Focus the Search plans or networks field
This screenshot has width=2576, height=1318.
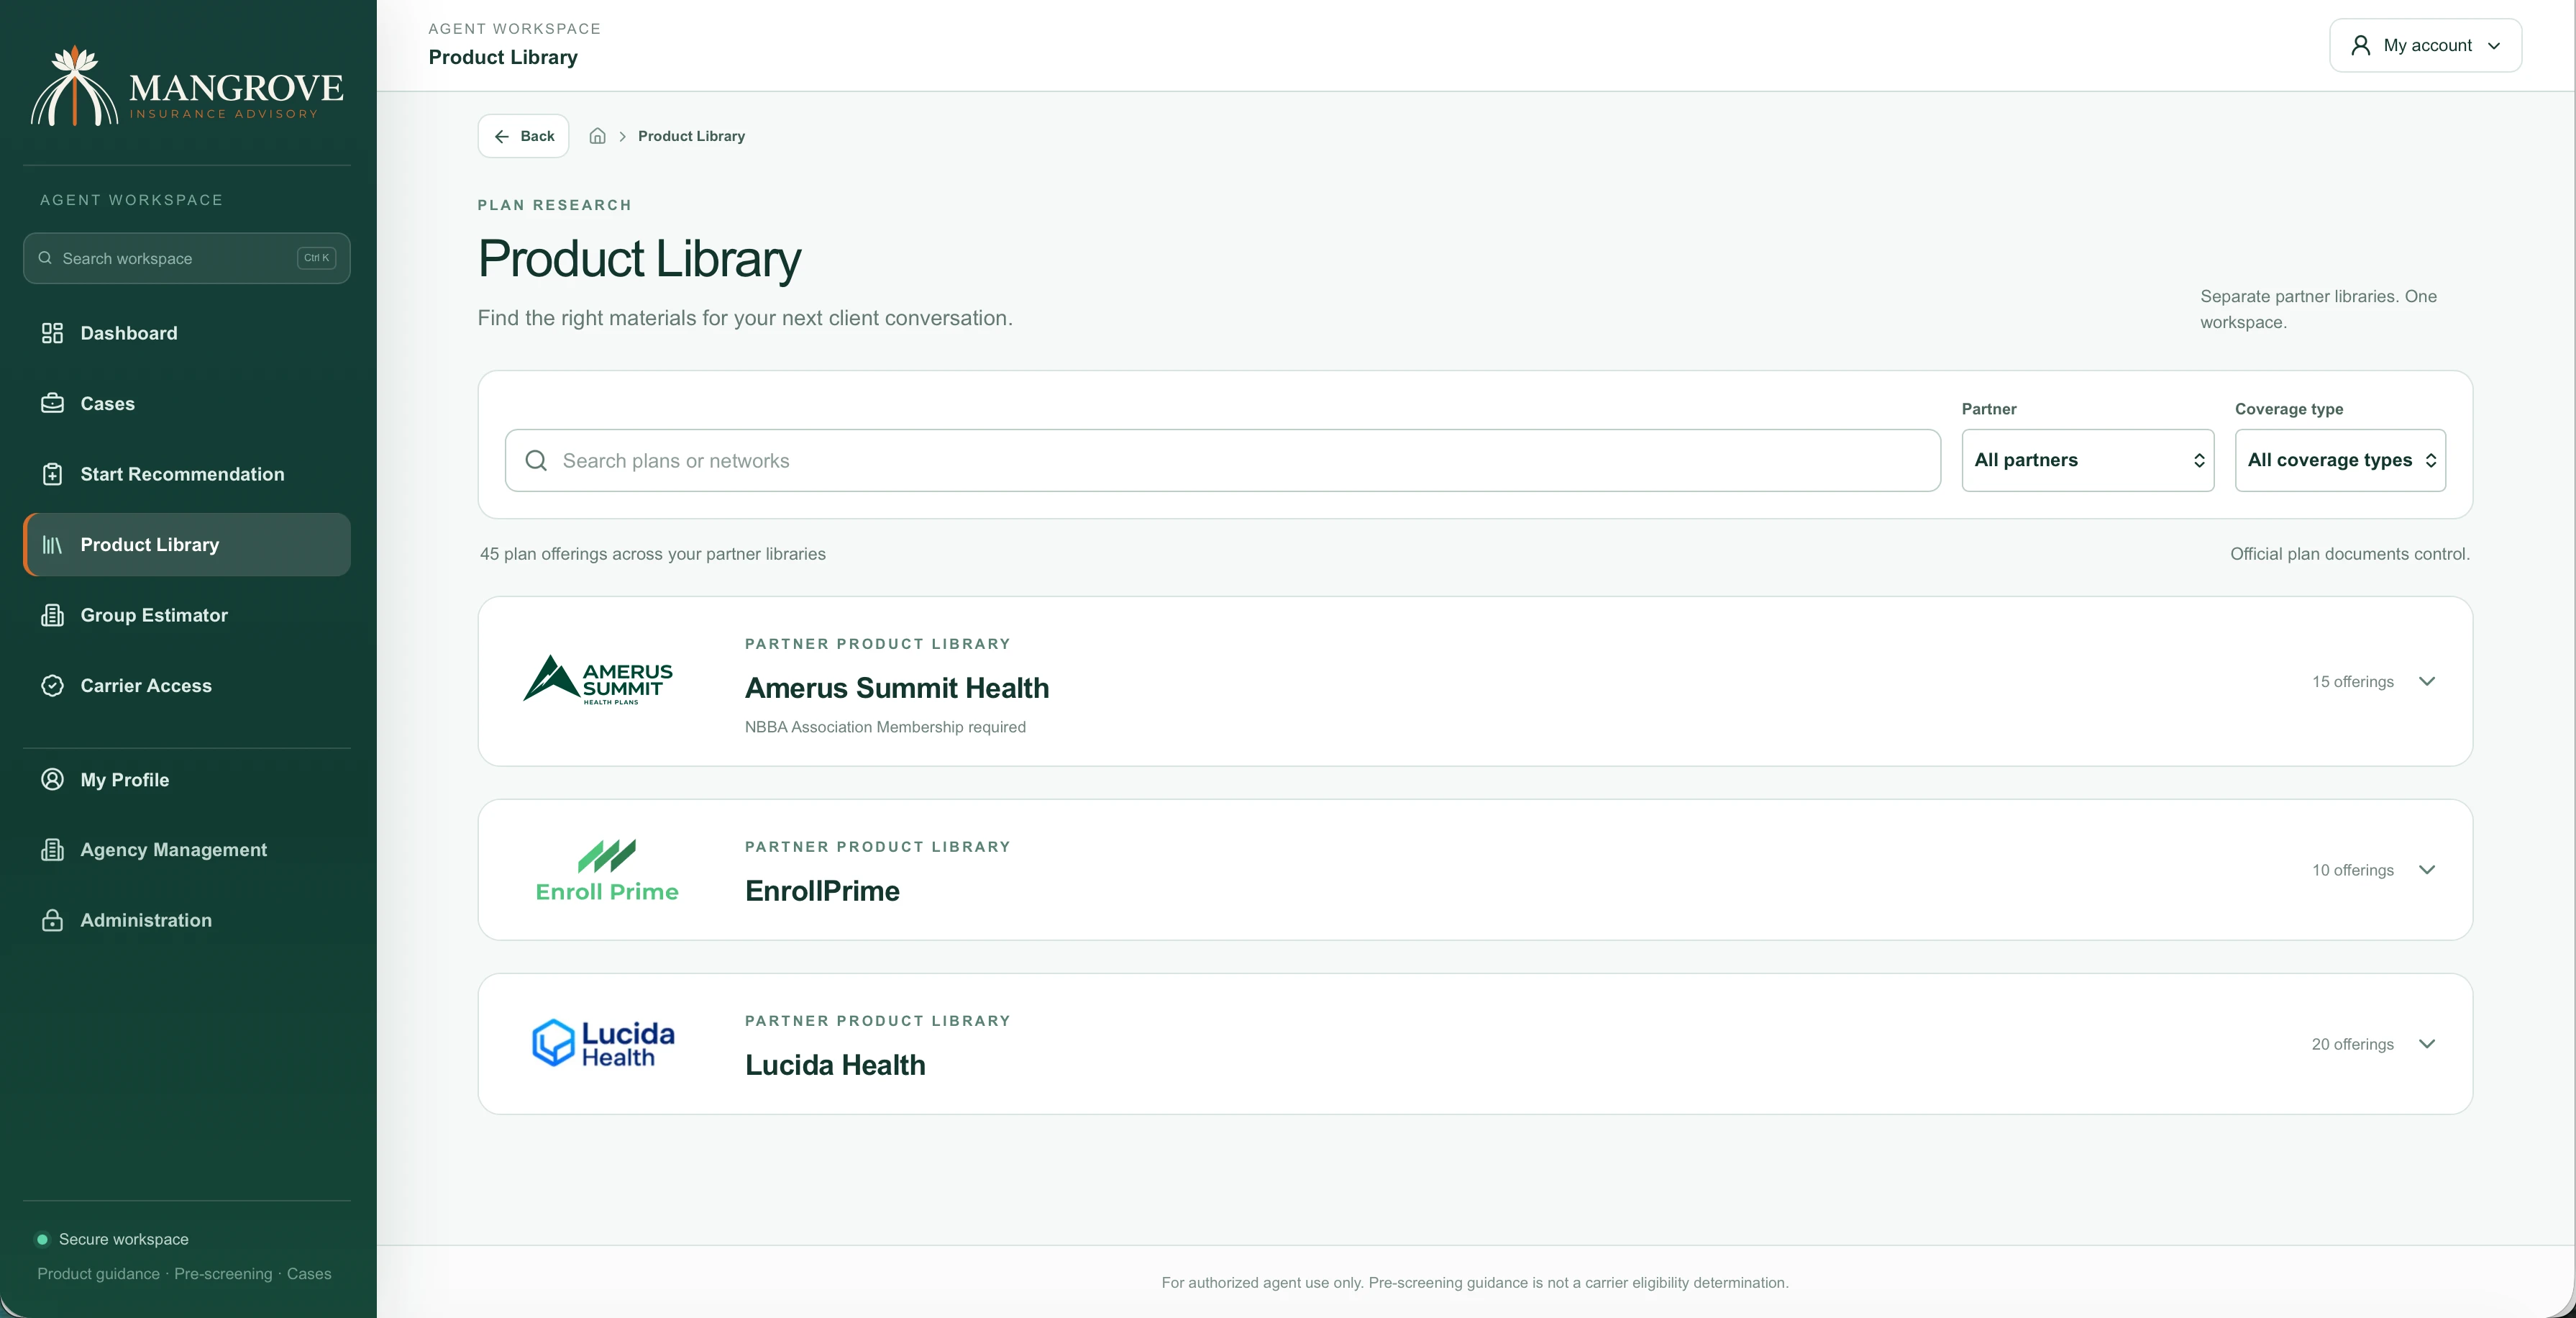pyautogui.click(x=1223, y=460)
